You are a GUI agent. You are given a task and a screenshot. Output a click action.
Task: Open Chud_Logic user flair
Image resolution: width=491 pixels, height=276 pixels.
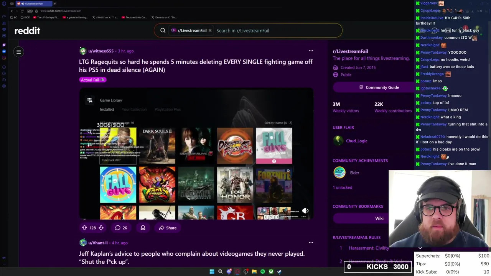coord(356,141)
